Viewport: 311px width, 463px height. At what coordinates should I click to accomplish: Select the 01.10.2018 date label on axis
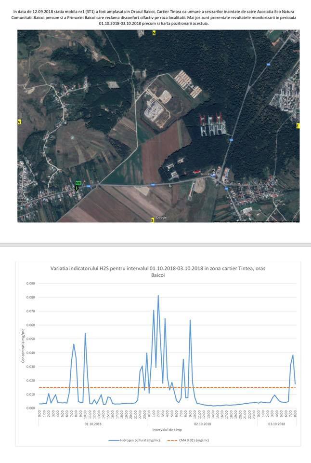point(92,424)
